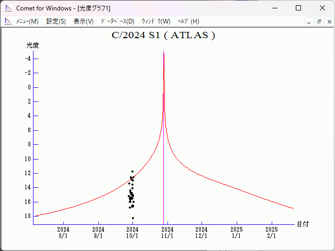Open the 設定(S) settings menu

56,21
